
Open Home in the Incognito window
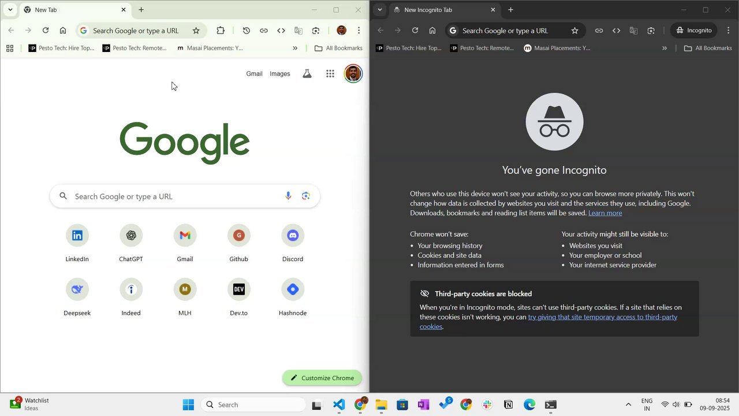click(432, 31)
